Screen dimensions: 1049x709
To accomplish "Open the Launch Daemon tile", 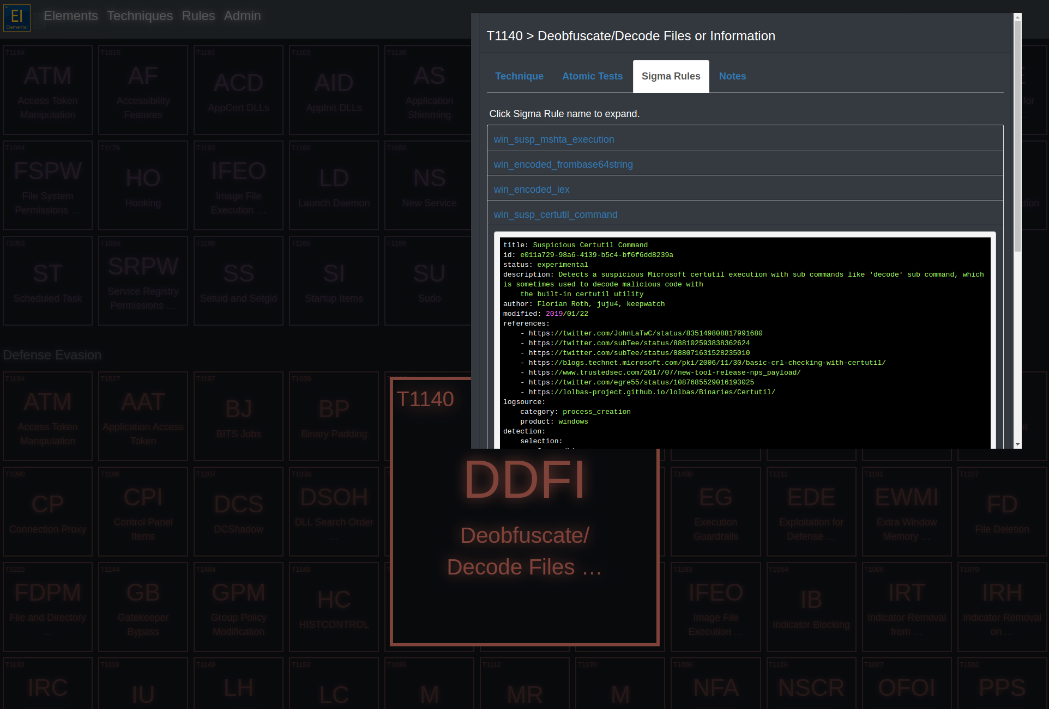I will pos(334,186).
